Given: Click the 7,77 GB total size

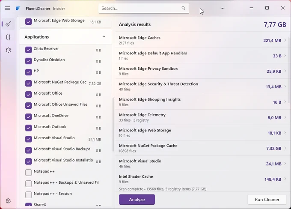Looking at the screenshot, I should click(x=275, y=24).
